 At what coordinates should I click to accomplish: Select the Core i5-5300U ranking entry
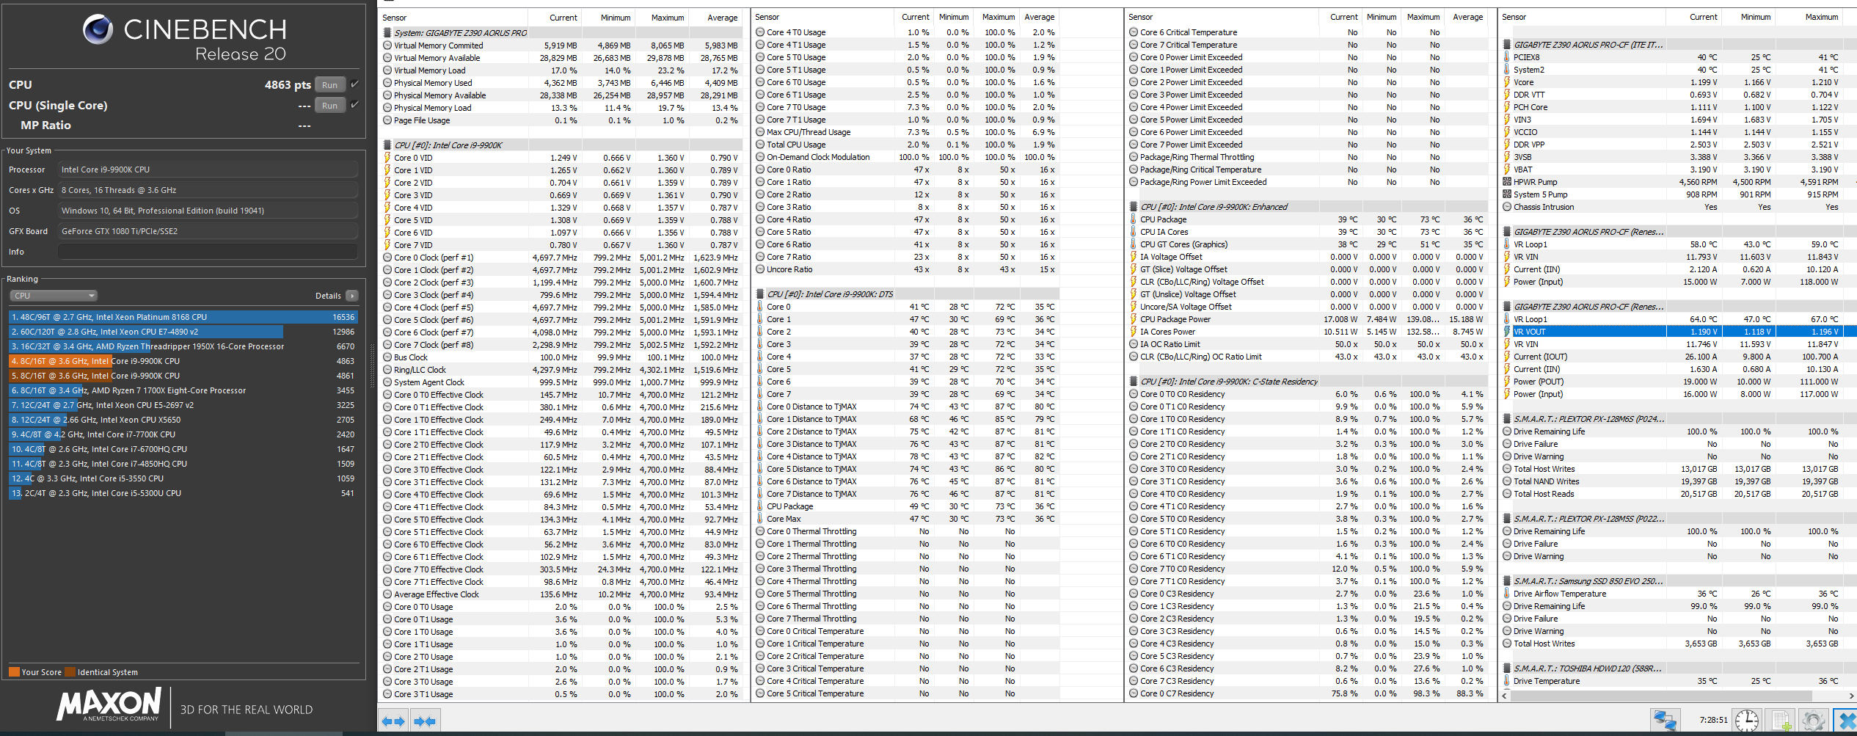(x=183, y=493)
